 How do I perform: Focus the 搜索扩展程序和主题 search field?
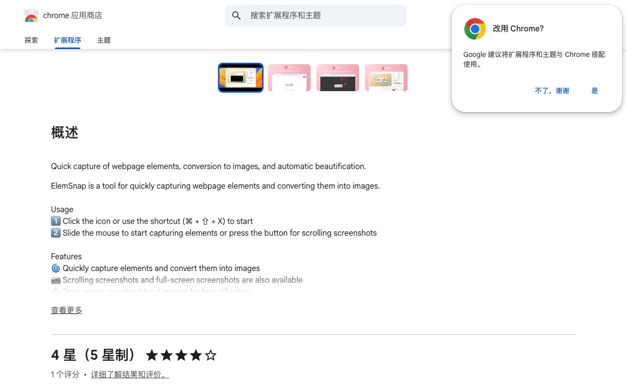[315, 16]
